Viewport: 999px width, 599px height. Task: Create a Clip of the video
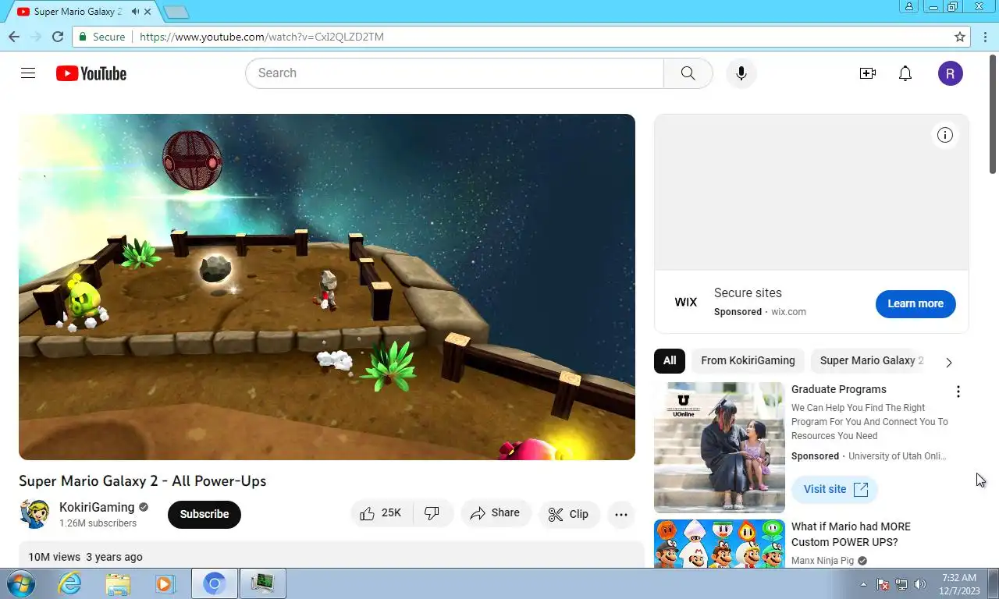pos(568,514)
